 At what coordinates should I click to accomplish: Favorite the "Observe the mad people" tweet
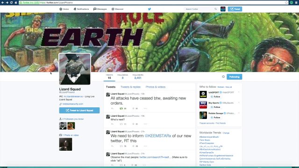132,165
